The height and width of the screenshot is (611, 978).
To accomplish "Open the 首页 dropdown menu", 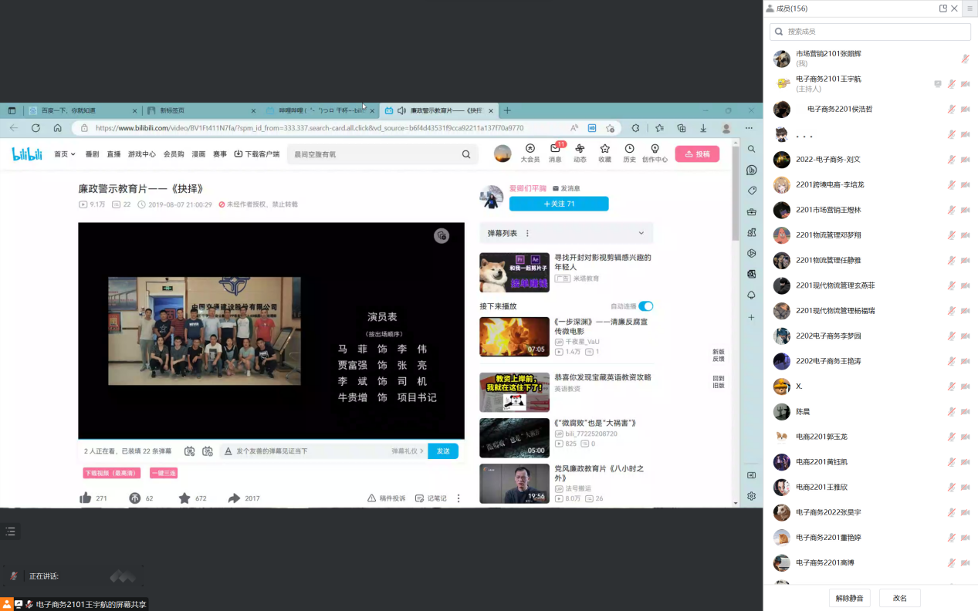I will click(x=65, y=154).
